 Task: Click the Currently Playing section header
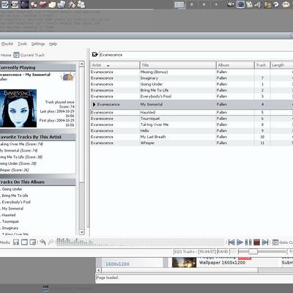pos(37,67)
